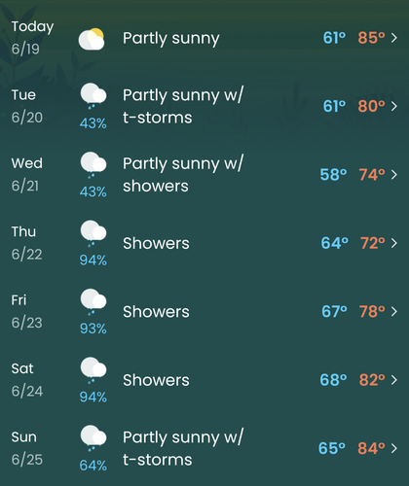
Task: Tap the 58° low temperature on Wednesday
Action: (333, 175)
